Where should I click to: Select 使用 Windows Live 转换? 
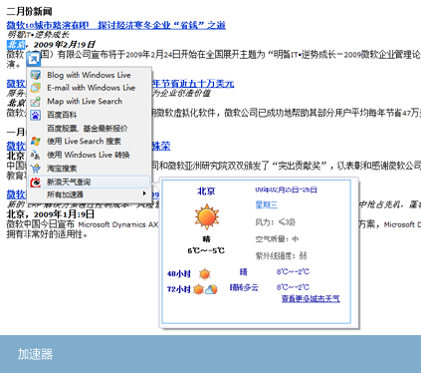pos(89,155)
